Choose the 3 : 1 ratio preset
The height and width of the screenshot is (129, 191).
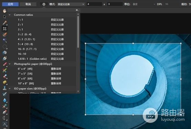click(42, 30)
